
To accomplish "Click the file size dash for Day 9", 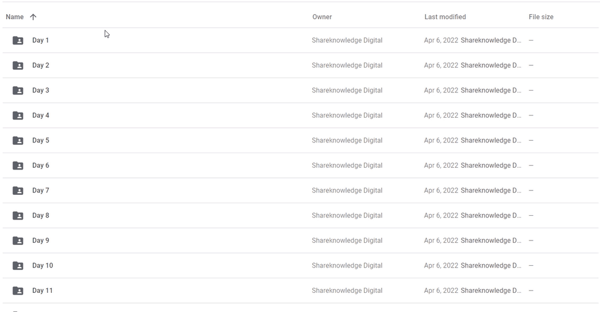I will click(x=531, y=240).
